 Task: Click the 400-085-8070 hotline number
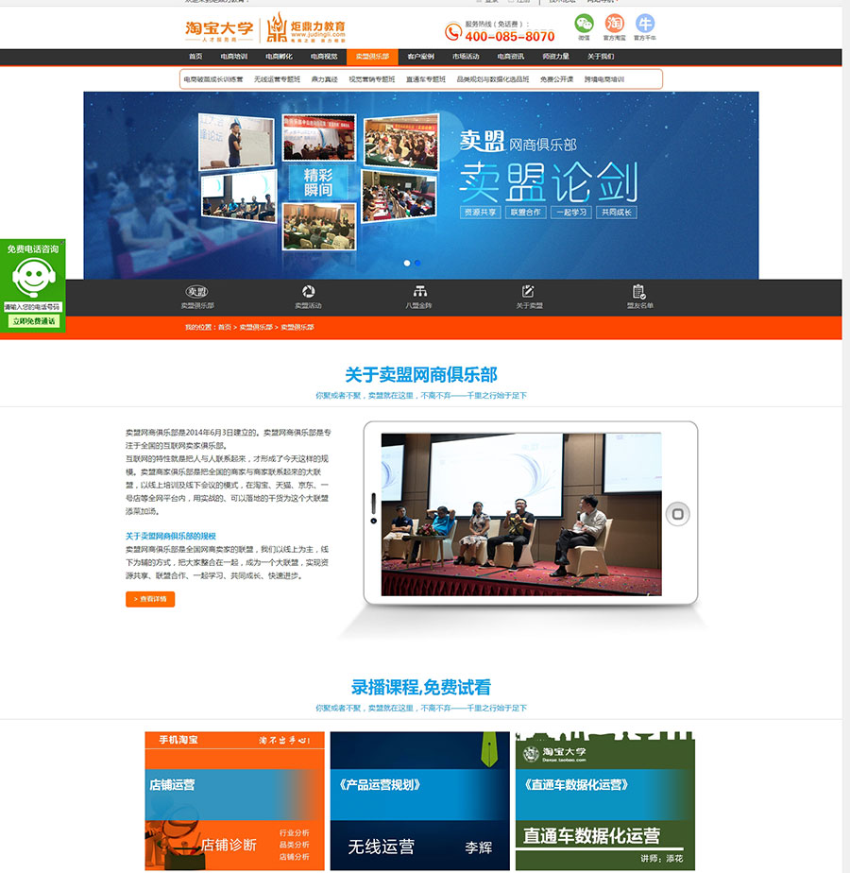tap(510, 36)
